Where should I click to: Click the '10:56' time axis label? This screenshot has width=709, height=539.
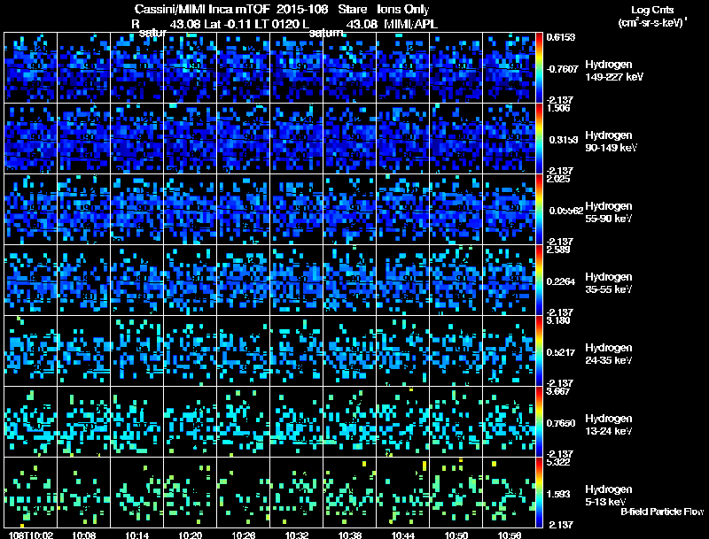coord(510,535)
